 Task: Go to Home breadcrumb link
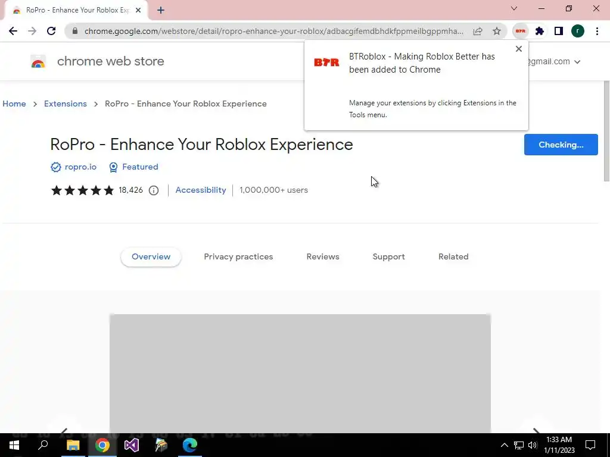(x=14, y=104)
